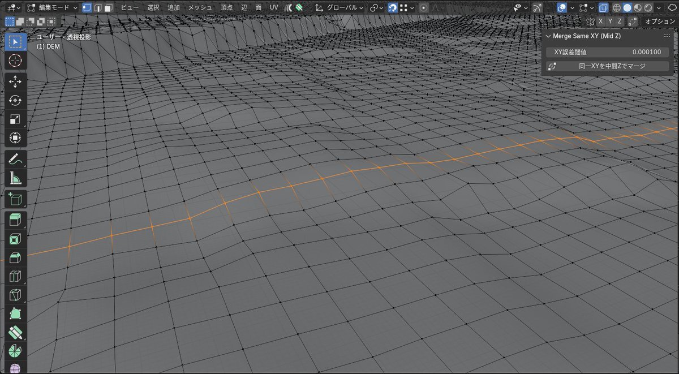Toggle snapping magnet
679x374 pixels.
tap(392, 8)
